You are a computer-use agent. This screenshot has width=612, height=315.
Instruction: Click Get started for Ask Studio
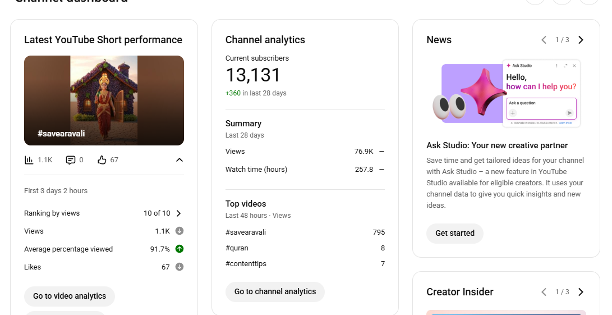click(455, 233)
